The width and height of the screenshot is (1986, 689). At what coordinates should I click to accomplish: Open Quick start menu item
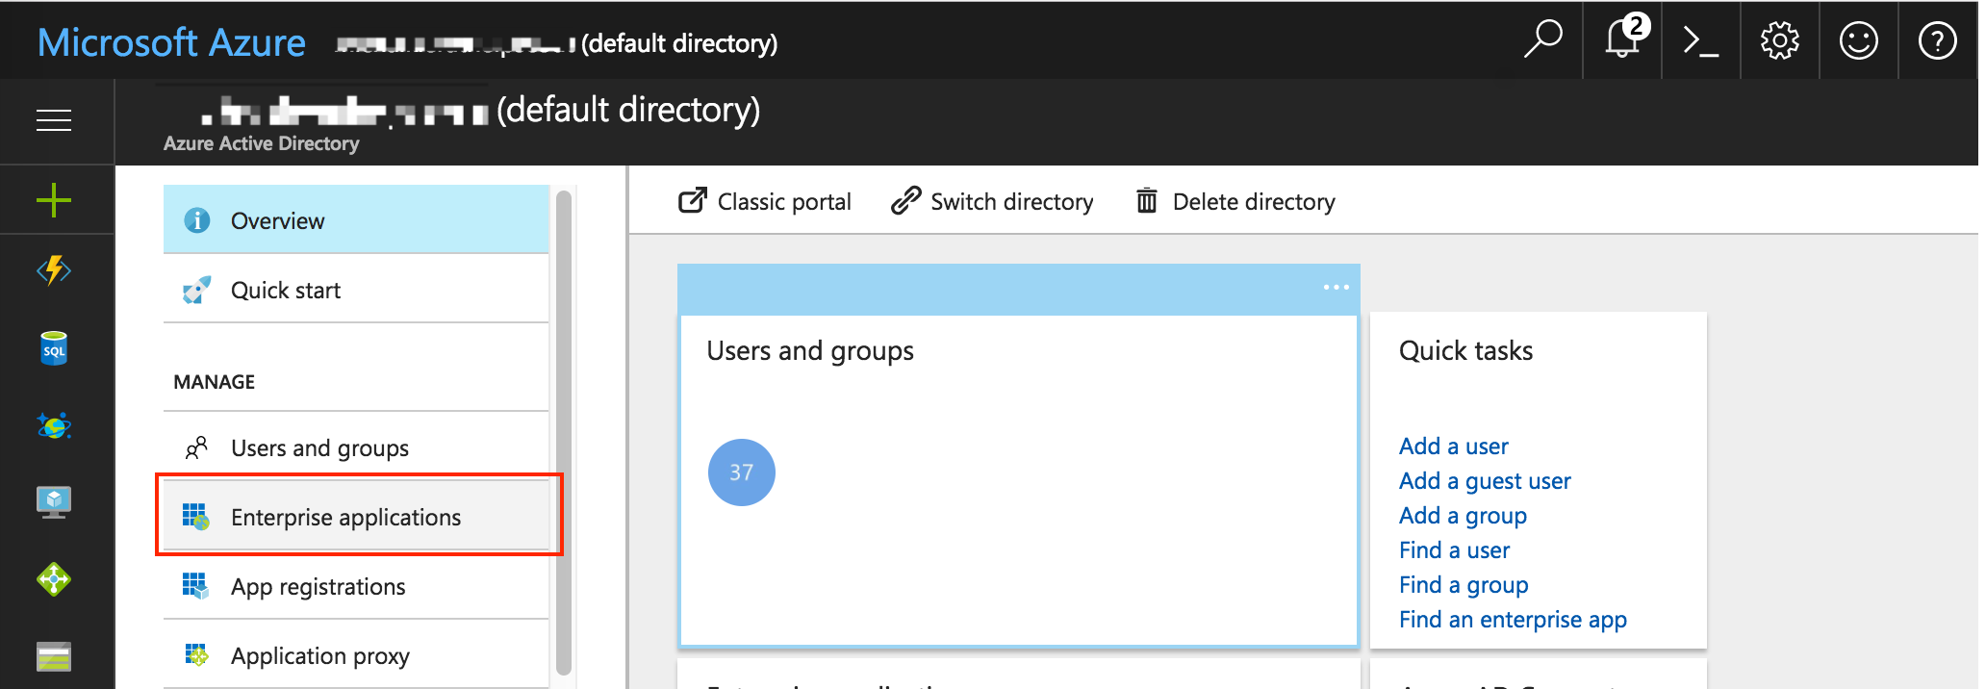click(x=285, y=291)
